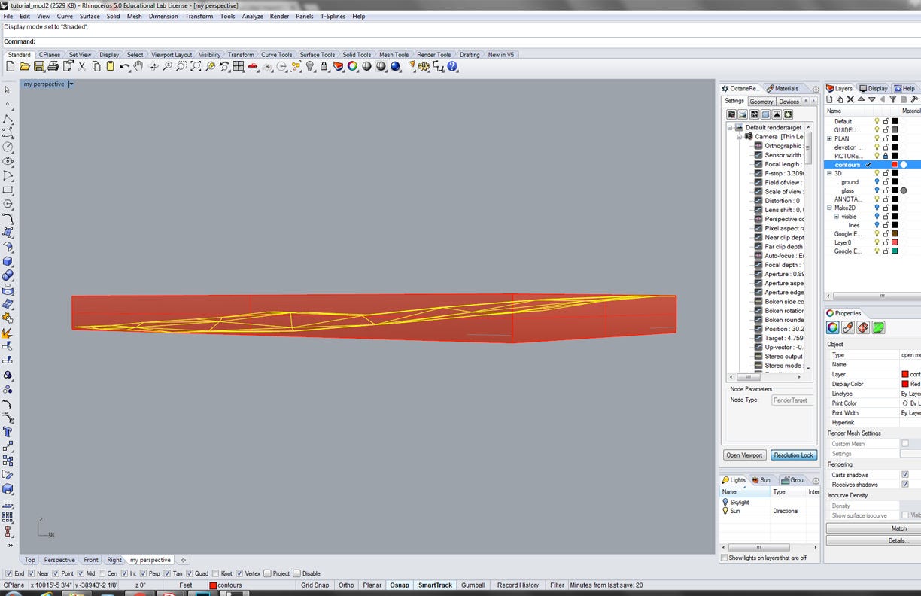
Task: Collapse the 3D layer
Action: pos(830,173)
